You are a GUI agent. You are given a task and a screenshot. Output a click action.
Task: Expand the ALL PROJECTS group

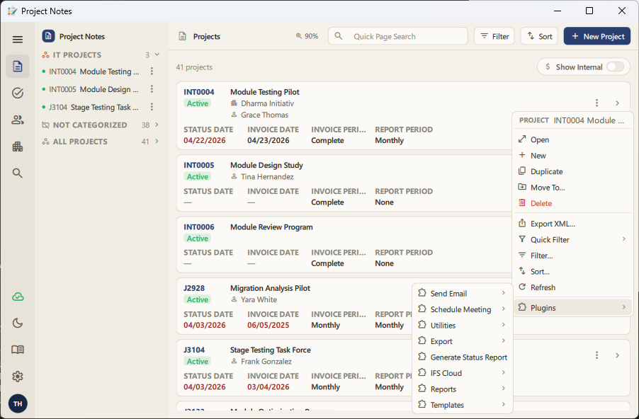157,142
